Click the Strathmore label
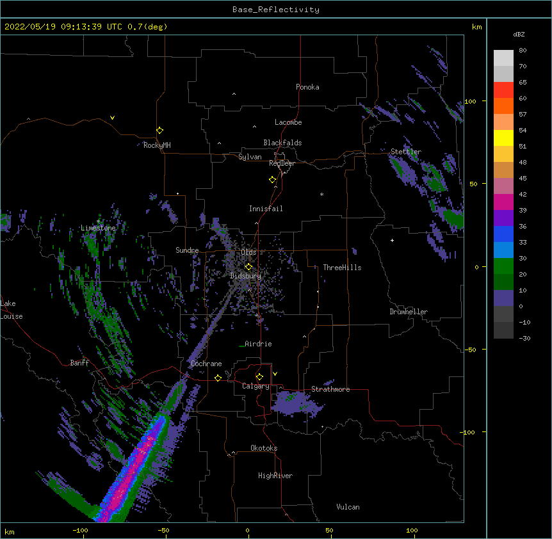The image size is (552, 539). click(x=330, y=389)
